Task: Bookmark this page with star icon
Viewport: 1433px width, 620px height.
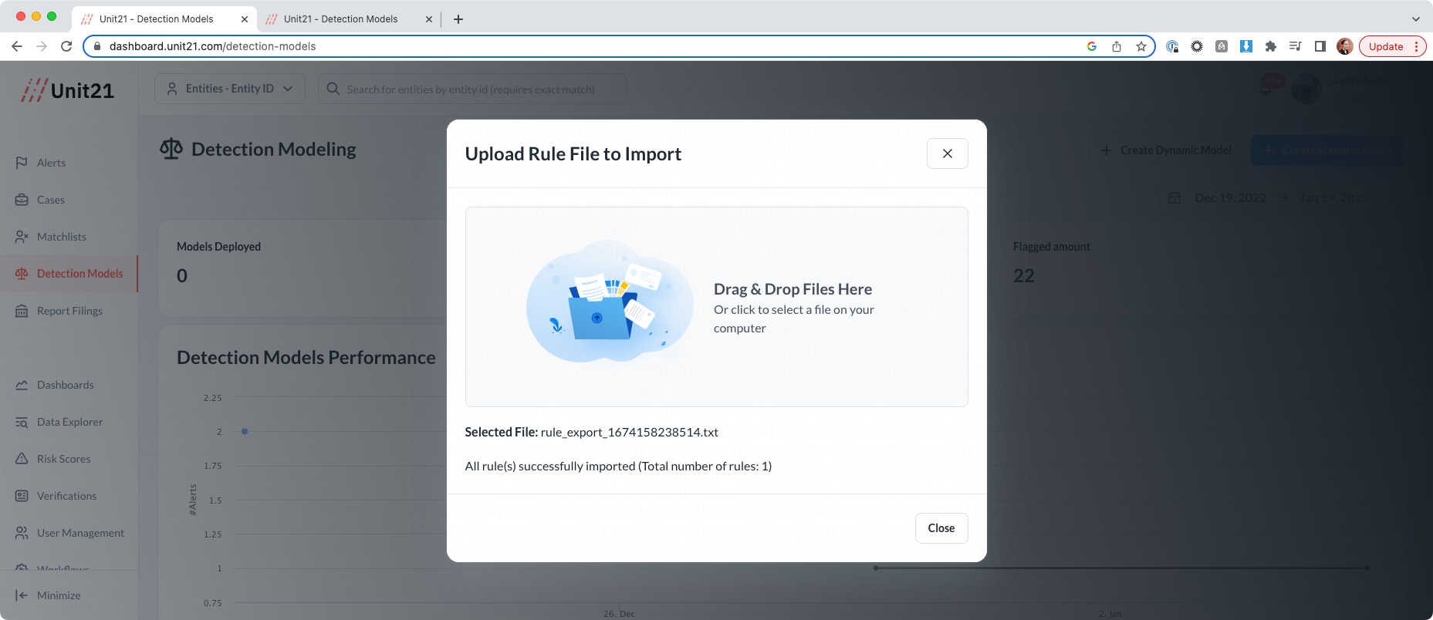Action: [x=1141, y=46]
